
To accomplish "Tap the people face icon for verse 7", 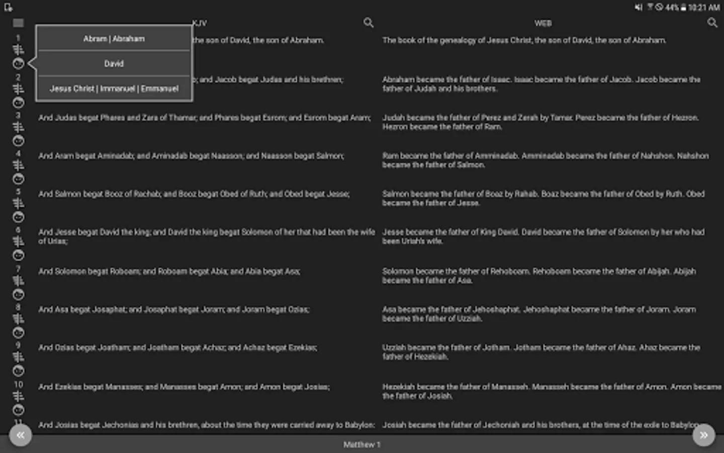I will tap(18, 294).
